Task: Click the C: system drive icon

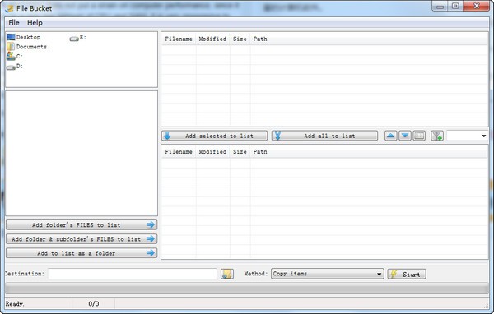Action: [11, 57]
